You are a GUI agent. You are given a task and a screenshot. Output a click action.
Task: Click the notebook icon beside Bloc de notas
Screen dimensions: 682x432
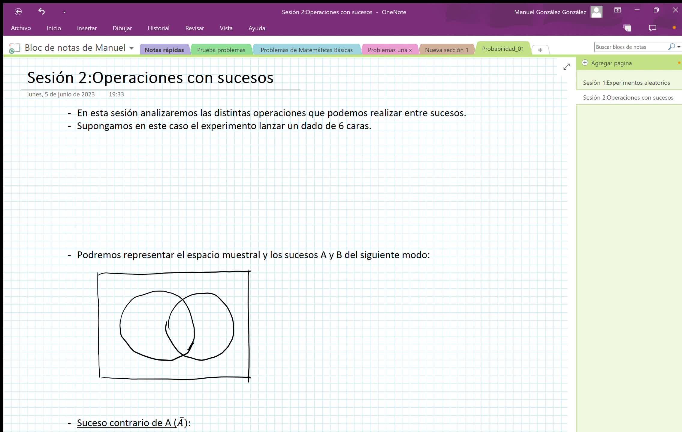tap(14, 48)
